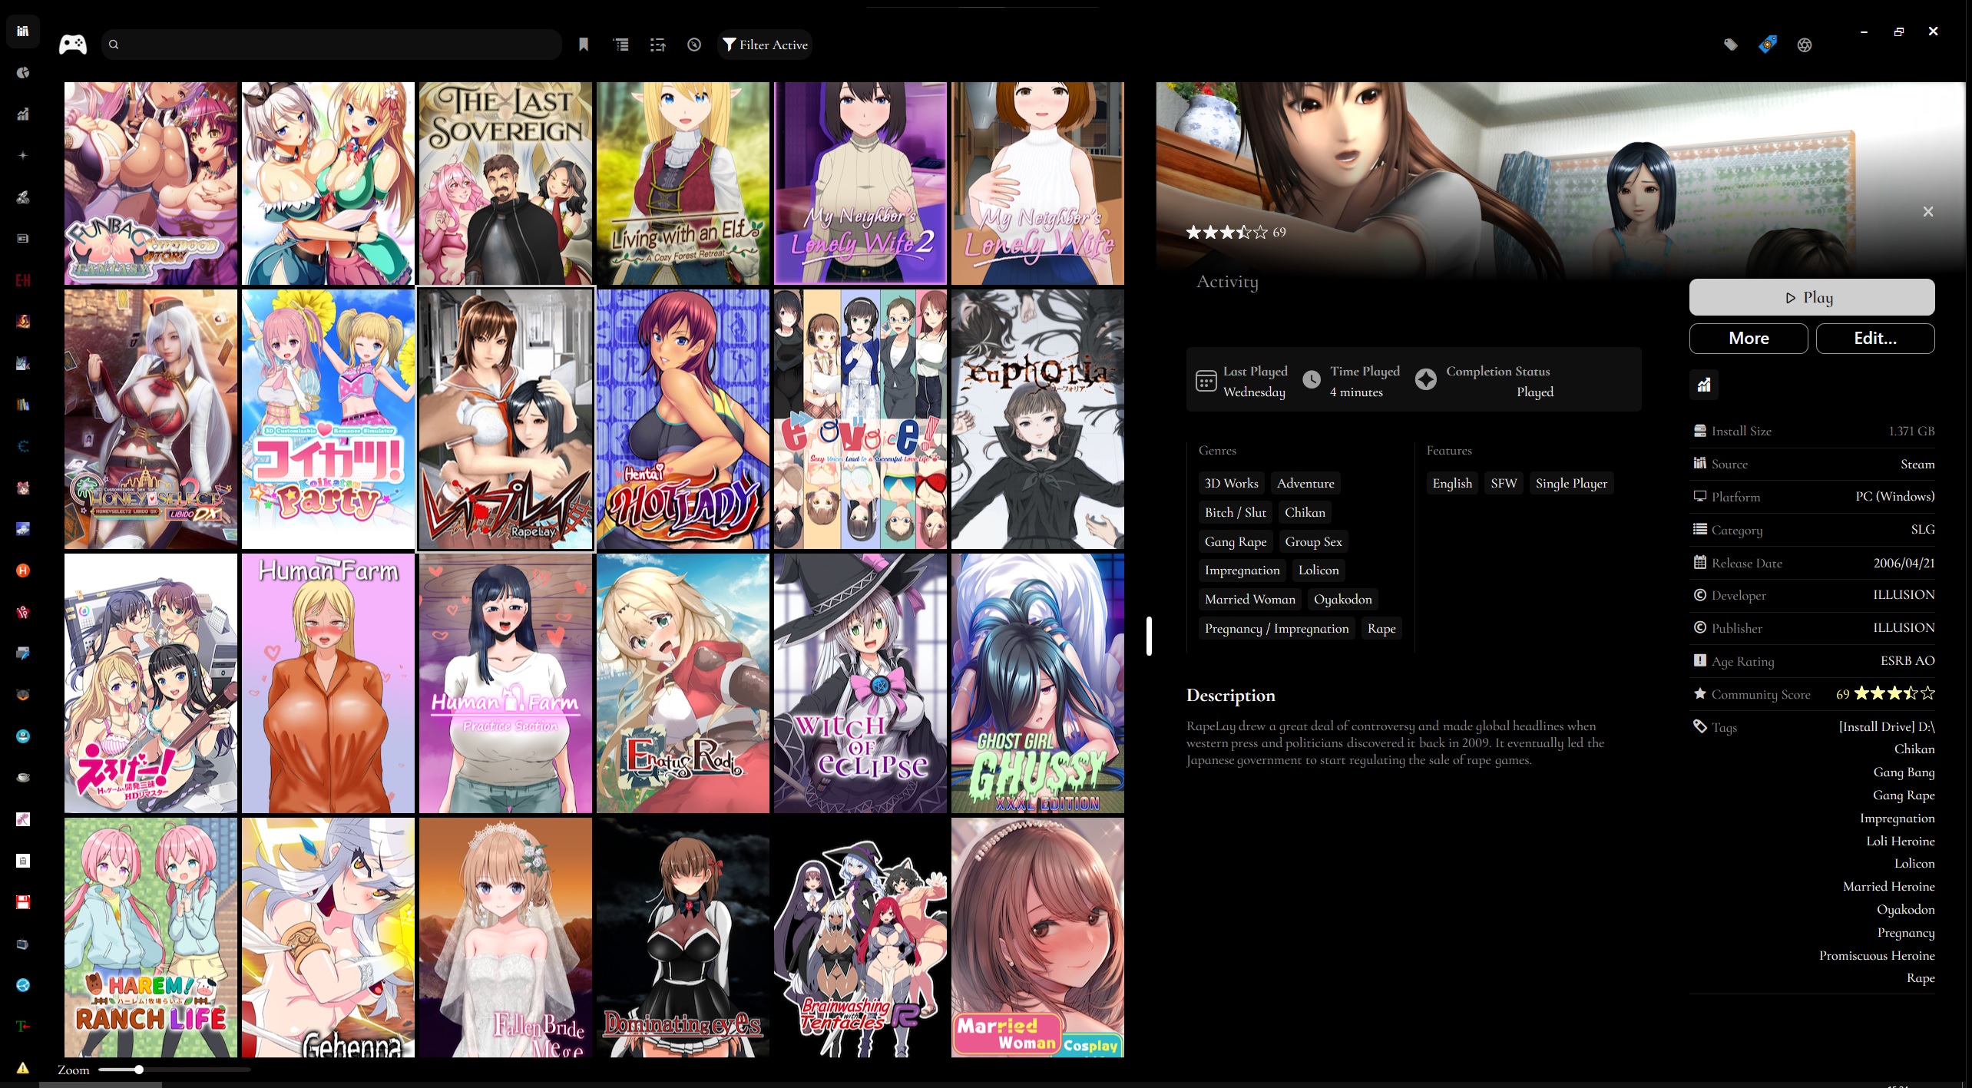Click the television sidebar icon
This screenshot has height=1088, width=1972.
(x=23, y=944)
